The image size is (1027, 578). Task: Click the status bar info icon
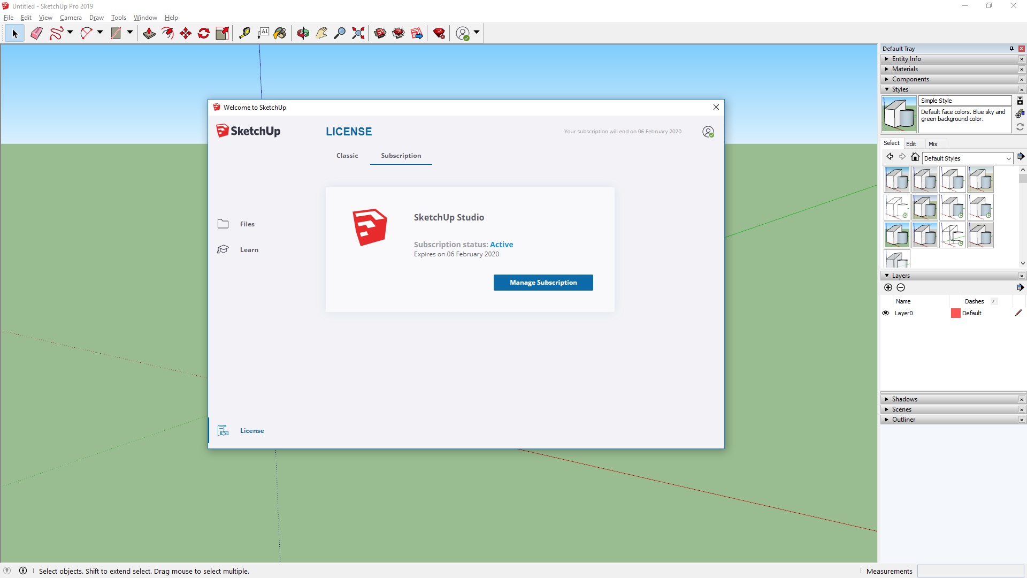(x=23, y=571)
